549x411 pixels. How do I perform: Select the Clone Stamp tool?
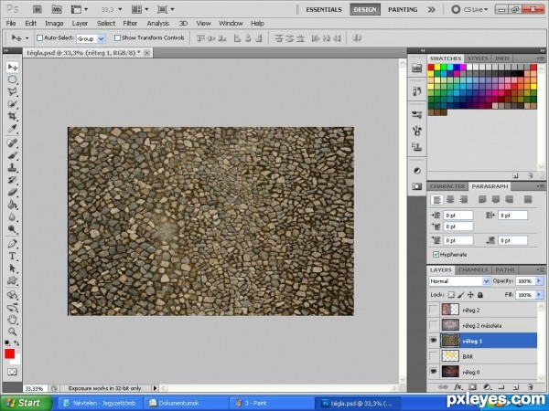pos(12,167)
